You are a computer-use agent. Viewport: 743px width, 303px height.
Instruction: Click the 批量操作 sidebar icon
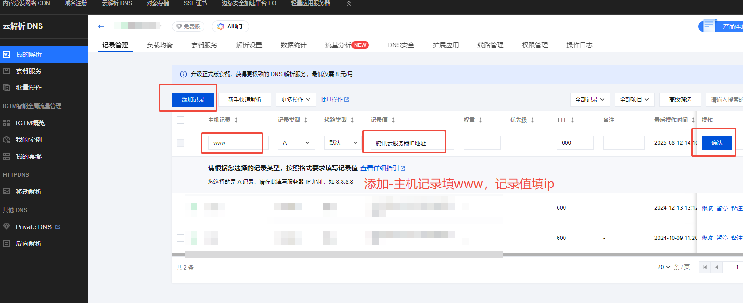pos(7,88)
